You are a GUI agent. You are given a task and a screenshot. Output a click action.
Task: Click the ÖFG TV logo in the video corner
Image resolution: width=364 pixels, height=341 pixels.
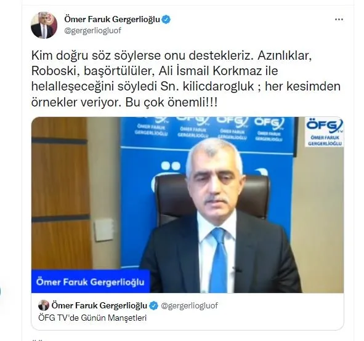point(325,132)
